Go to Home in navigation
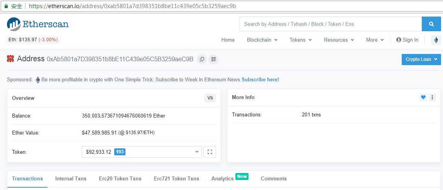 (x=228, y=40)
